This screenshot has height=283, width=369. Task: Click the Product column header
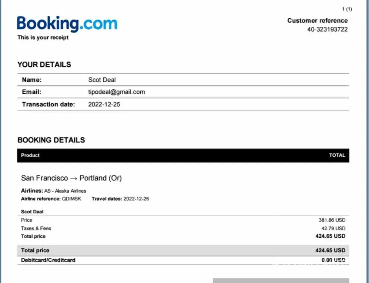click(x=30, y=155)
